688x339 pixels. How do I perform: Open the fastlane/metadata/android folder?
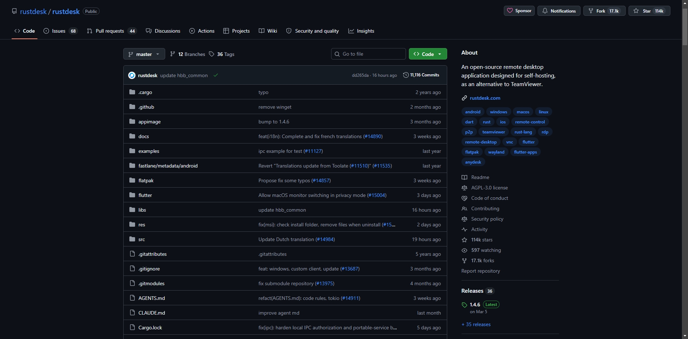point(168,166)
